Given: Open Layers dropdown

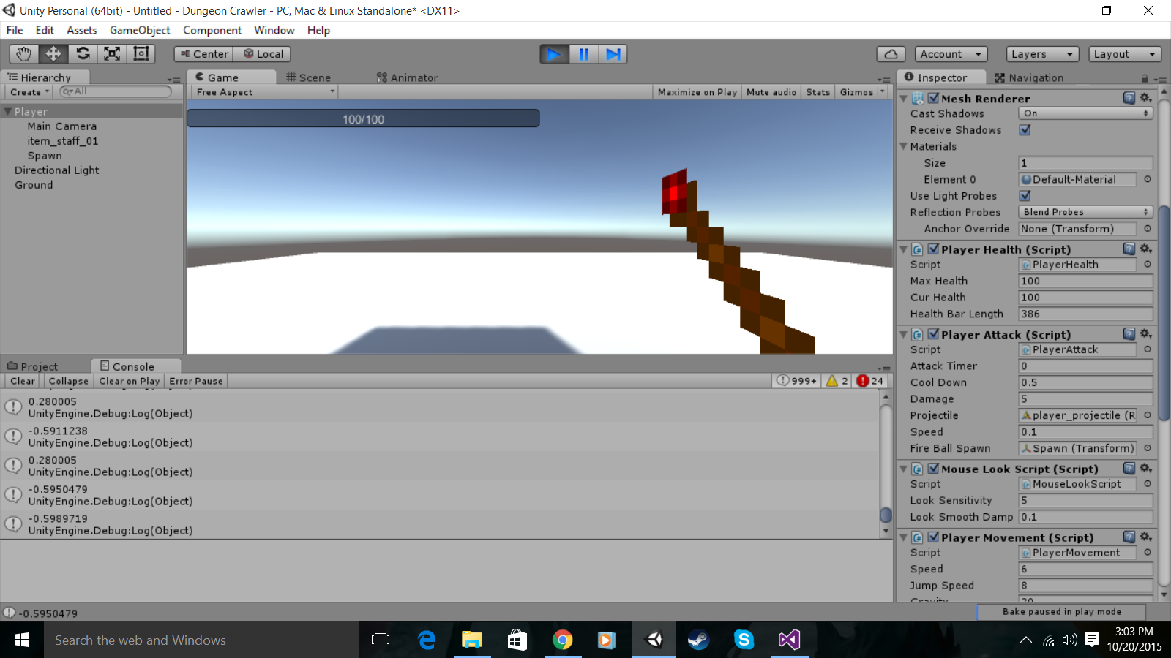Looking at the screenshot, I should point(1043,54).
